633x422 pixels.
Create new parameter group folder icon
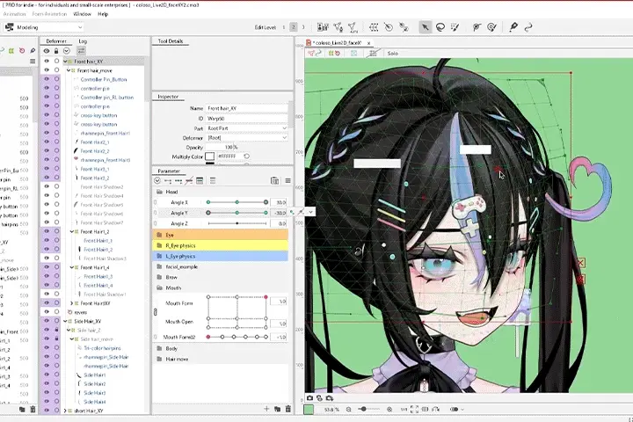[x=277, y=409]
